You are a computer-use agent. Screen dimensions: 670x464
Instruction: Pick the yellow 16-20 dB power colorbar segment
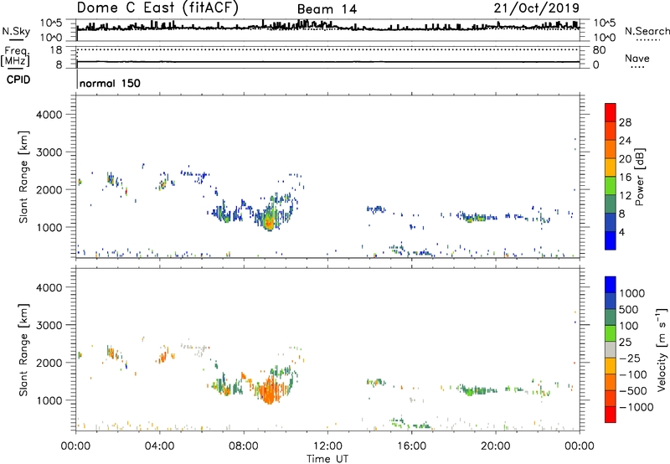click(x=611, y=167)
